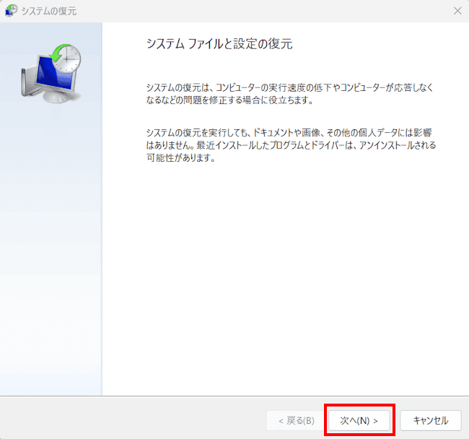469x439 pixels.
Task: Click the computer-with-clock restore illustration
Action: (51, 74)
